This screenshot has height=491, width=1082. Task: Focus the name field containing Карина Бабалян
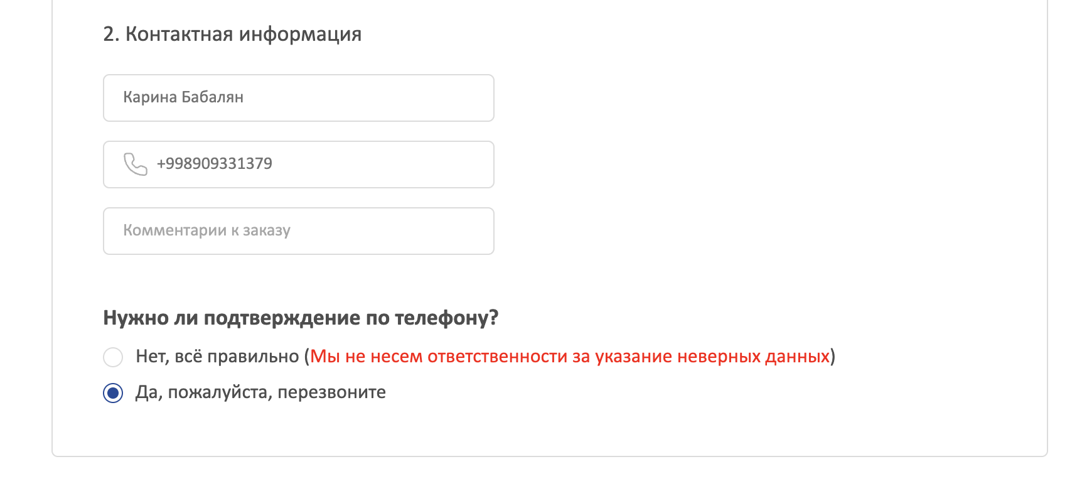[298, 98]
